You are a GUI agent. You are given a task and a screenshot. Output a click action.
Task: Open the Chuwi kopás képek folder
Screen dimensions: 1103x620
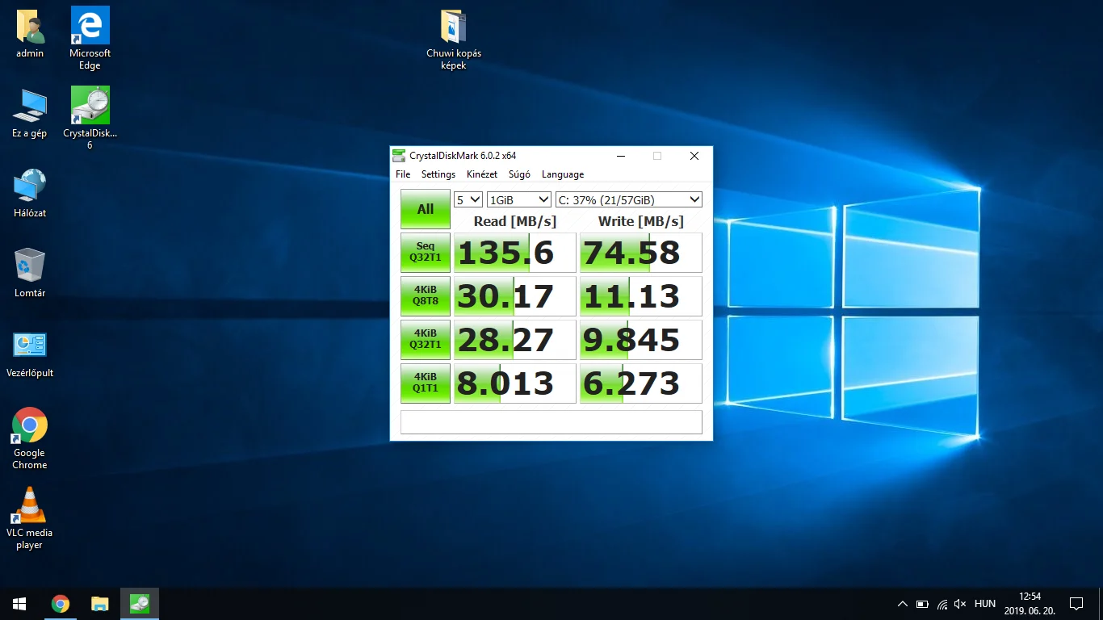tap(454, 27)
